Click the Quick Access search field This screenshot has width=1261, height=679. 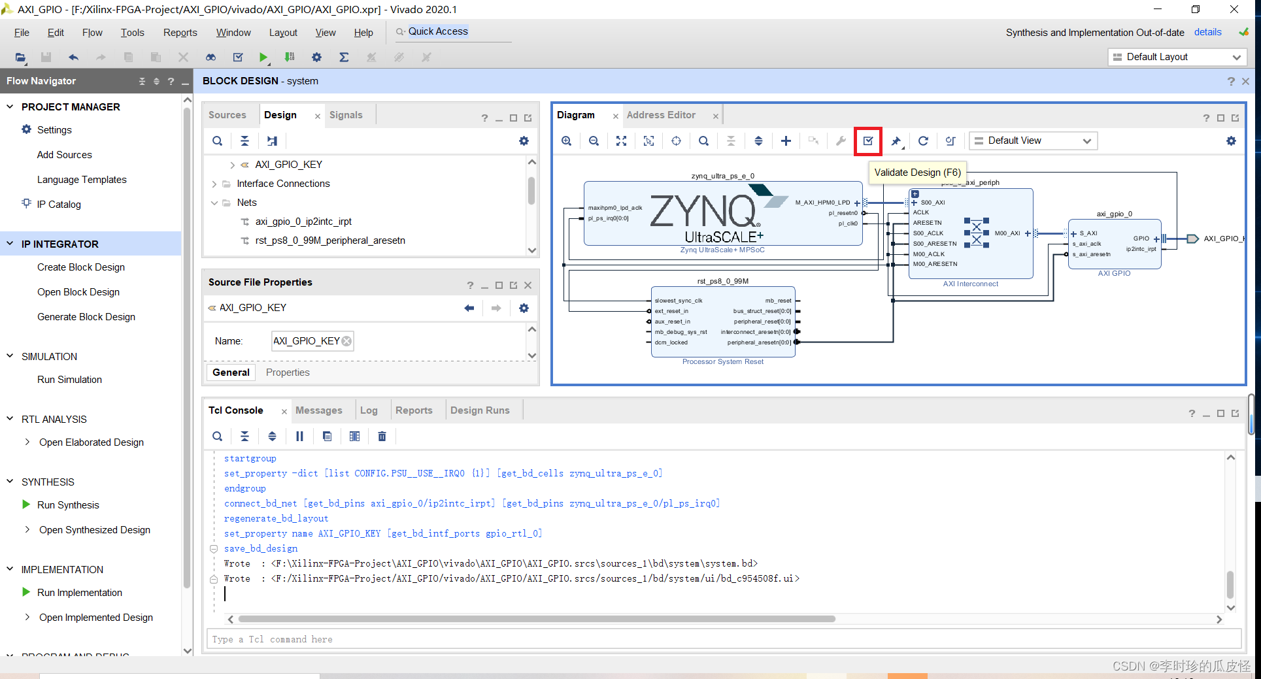(453, 32)
